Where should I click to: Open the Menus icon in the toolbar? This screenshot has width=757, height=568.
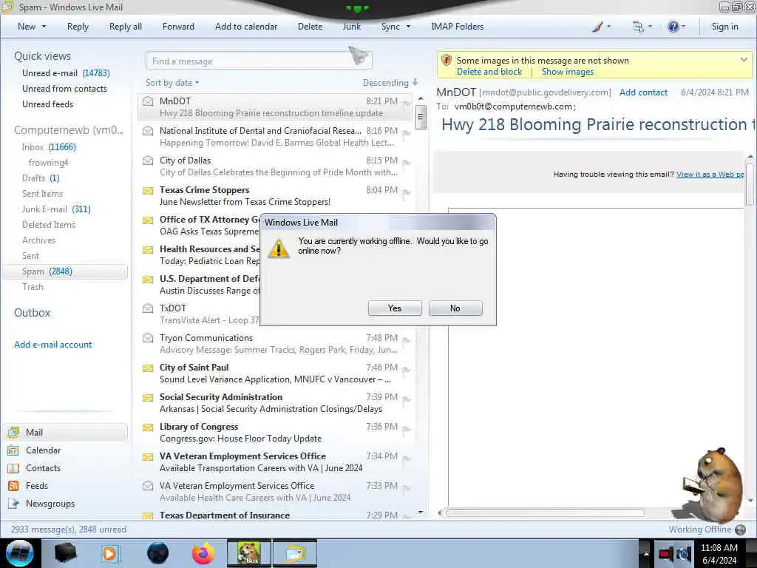coord(638,27)
